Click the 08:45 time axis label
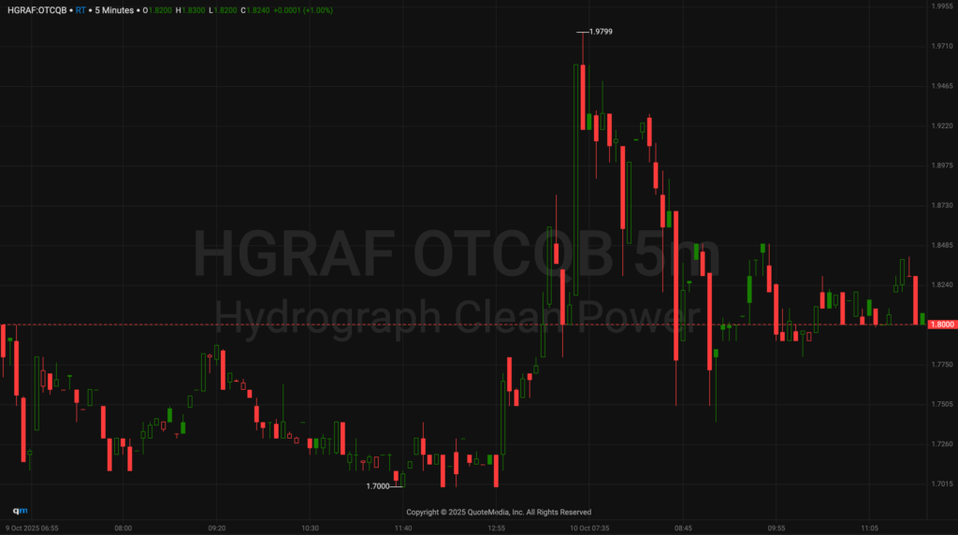 coord(683,528)
